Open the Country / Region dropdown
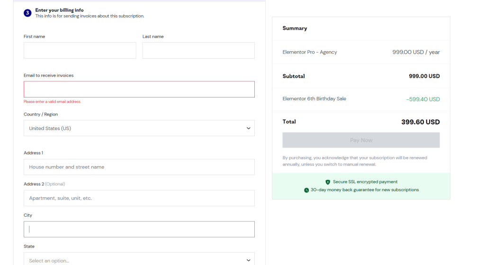Viewport: 485px width, 265px height. (x=139, y=128)
